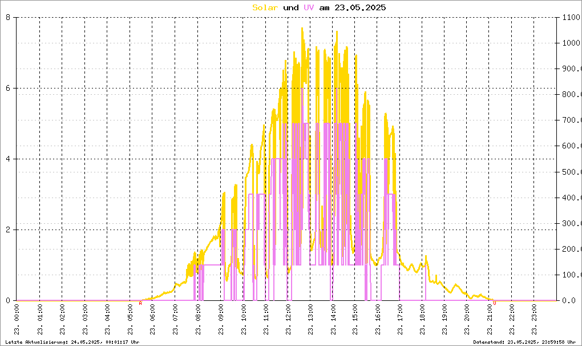The width and height of the screenshot is (582, 346).
Task: Select the time axis label "23. 10:00"
Action: [x=242, y=320]
